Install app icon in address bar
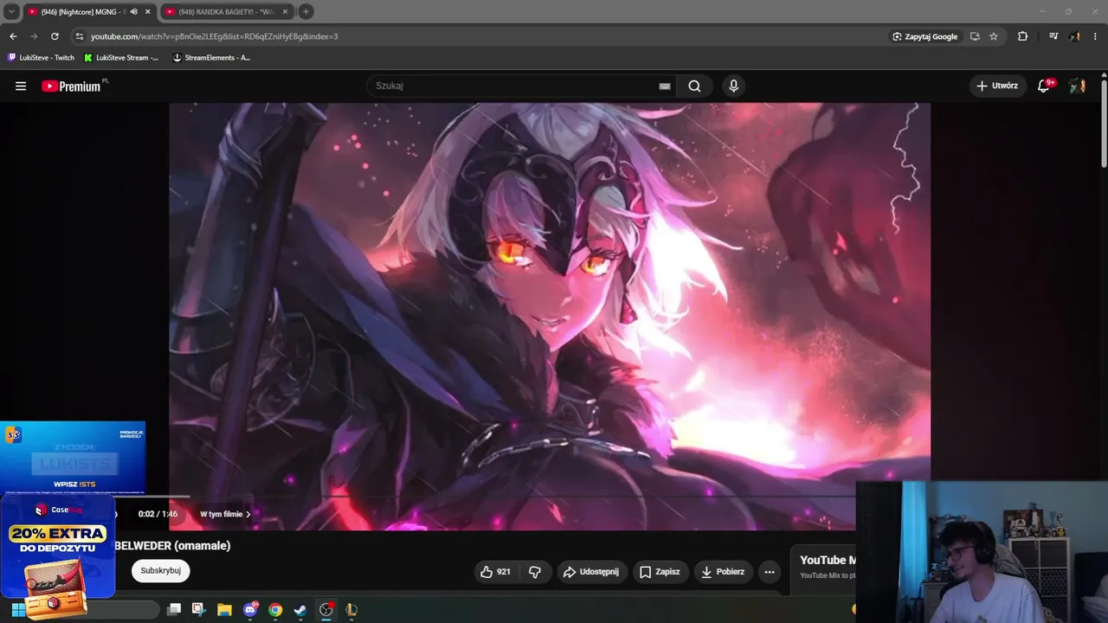The width and height of the screenshot is (1108, 623). tap(975, 36)
